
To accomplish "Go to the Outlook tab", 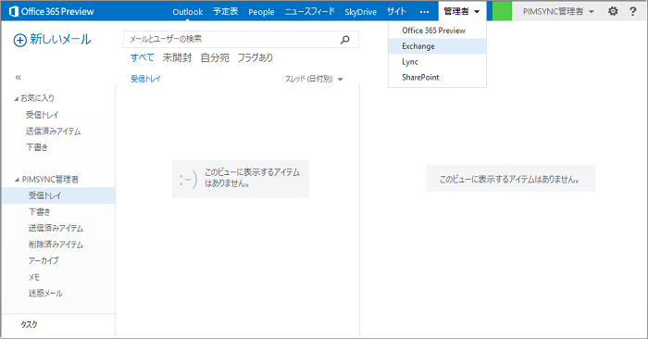I will coord(188,11).
